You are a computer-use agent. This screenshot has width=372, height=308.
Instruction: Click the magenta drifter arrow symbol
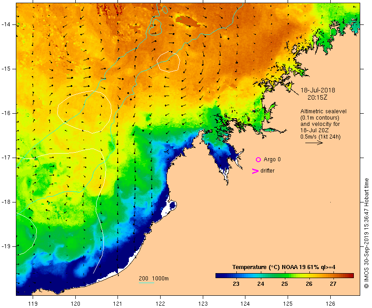pyautogui.click(x=255, y=171)
